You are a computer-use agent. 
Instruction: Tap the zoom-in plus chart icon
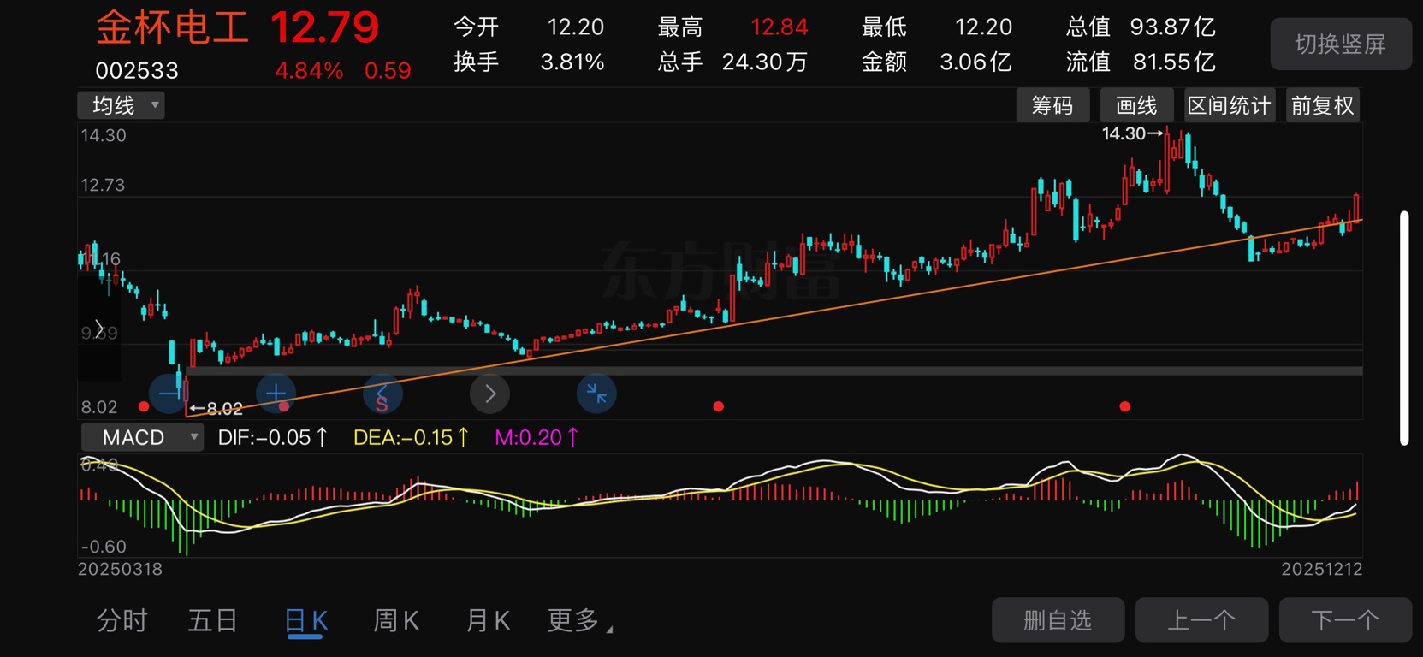(x=276, y=394)
